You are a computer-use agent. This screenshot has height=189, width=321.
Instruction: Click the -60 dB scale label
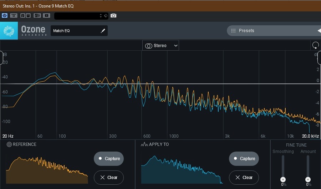[x=5, y=92]
